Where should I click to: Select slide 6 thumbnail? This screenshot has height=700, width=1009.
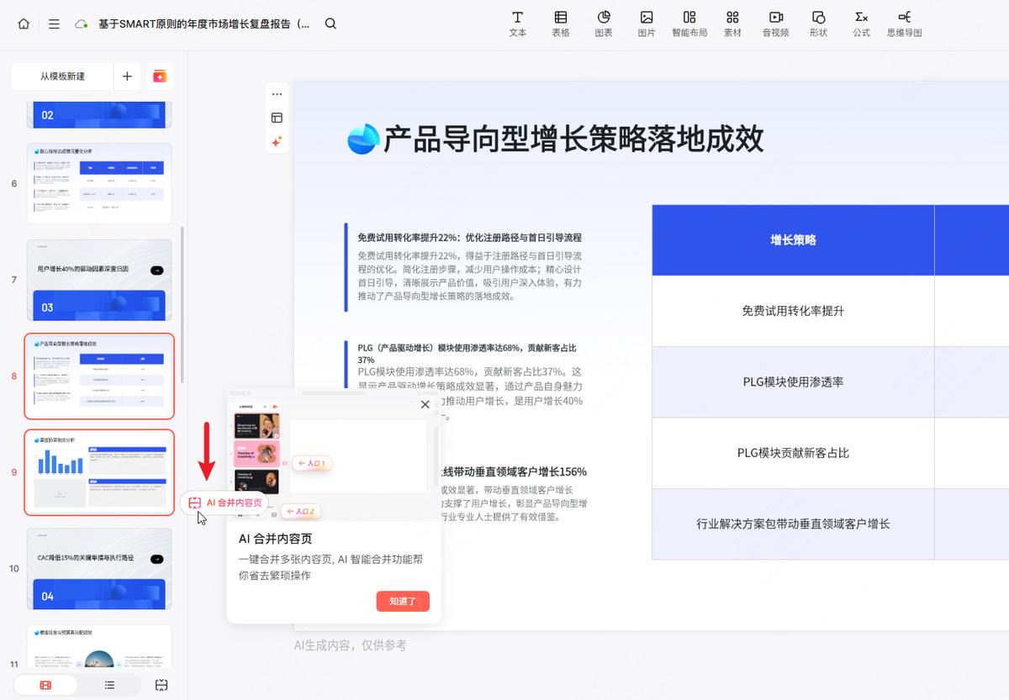[99, 183]
